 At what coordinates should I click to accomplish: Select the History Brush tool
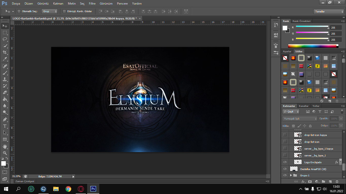pyautogui.click(x=5, y=86)
